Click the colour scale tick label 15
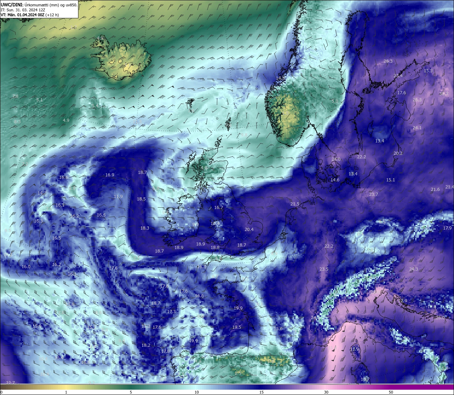This screenshot has height=395, width=454. pos(261,392)
